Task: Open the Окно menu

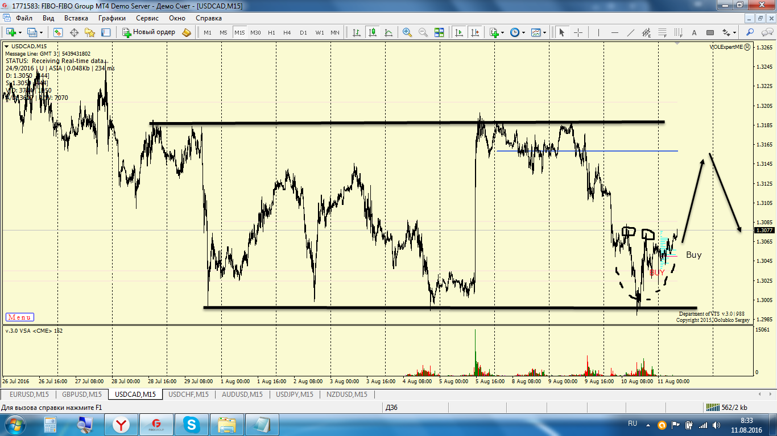Action: tap(177, 18)
